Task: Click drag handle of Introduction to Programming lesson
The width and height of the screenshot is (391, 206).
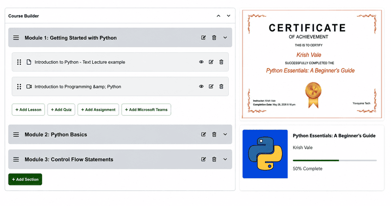Action: (19, 86)
